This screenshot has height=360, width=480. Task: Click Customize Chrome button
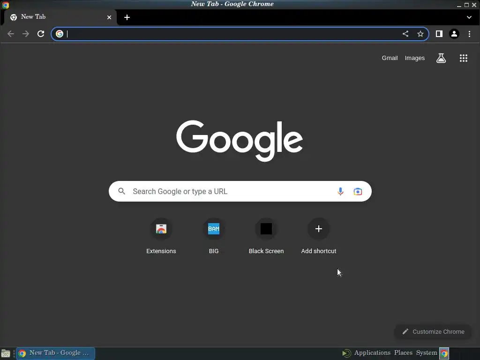coord(433,331)
